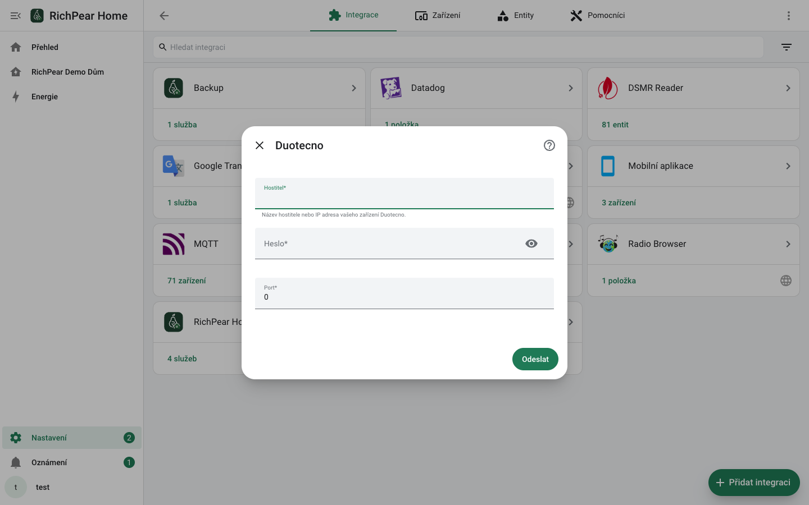Image resolution: width=809 pixels, height=505 pixels.
Task: Click the RichPear Home integration icon
Action: click(174, 322)
